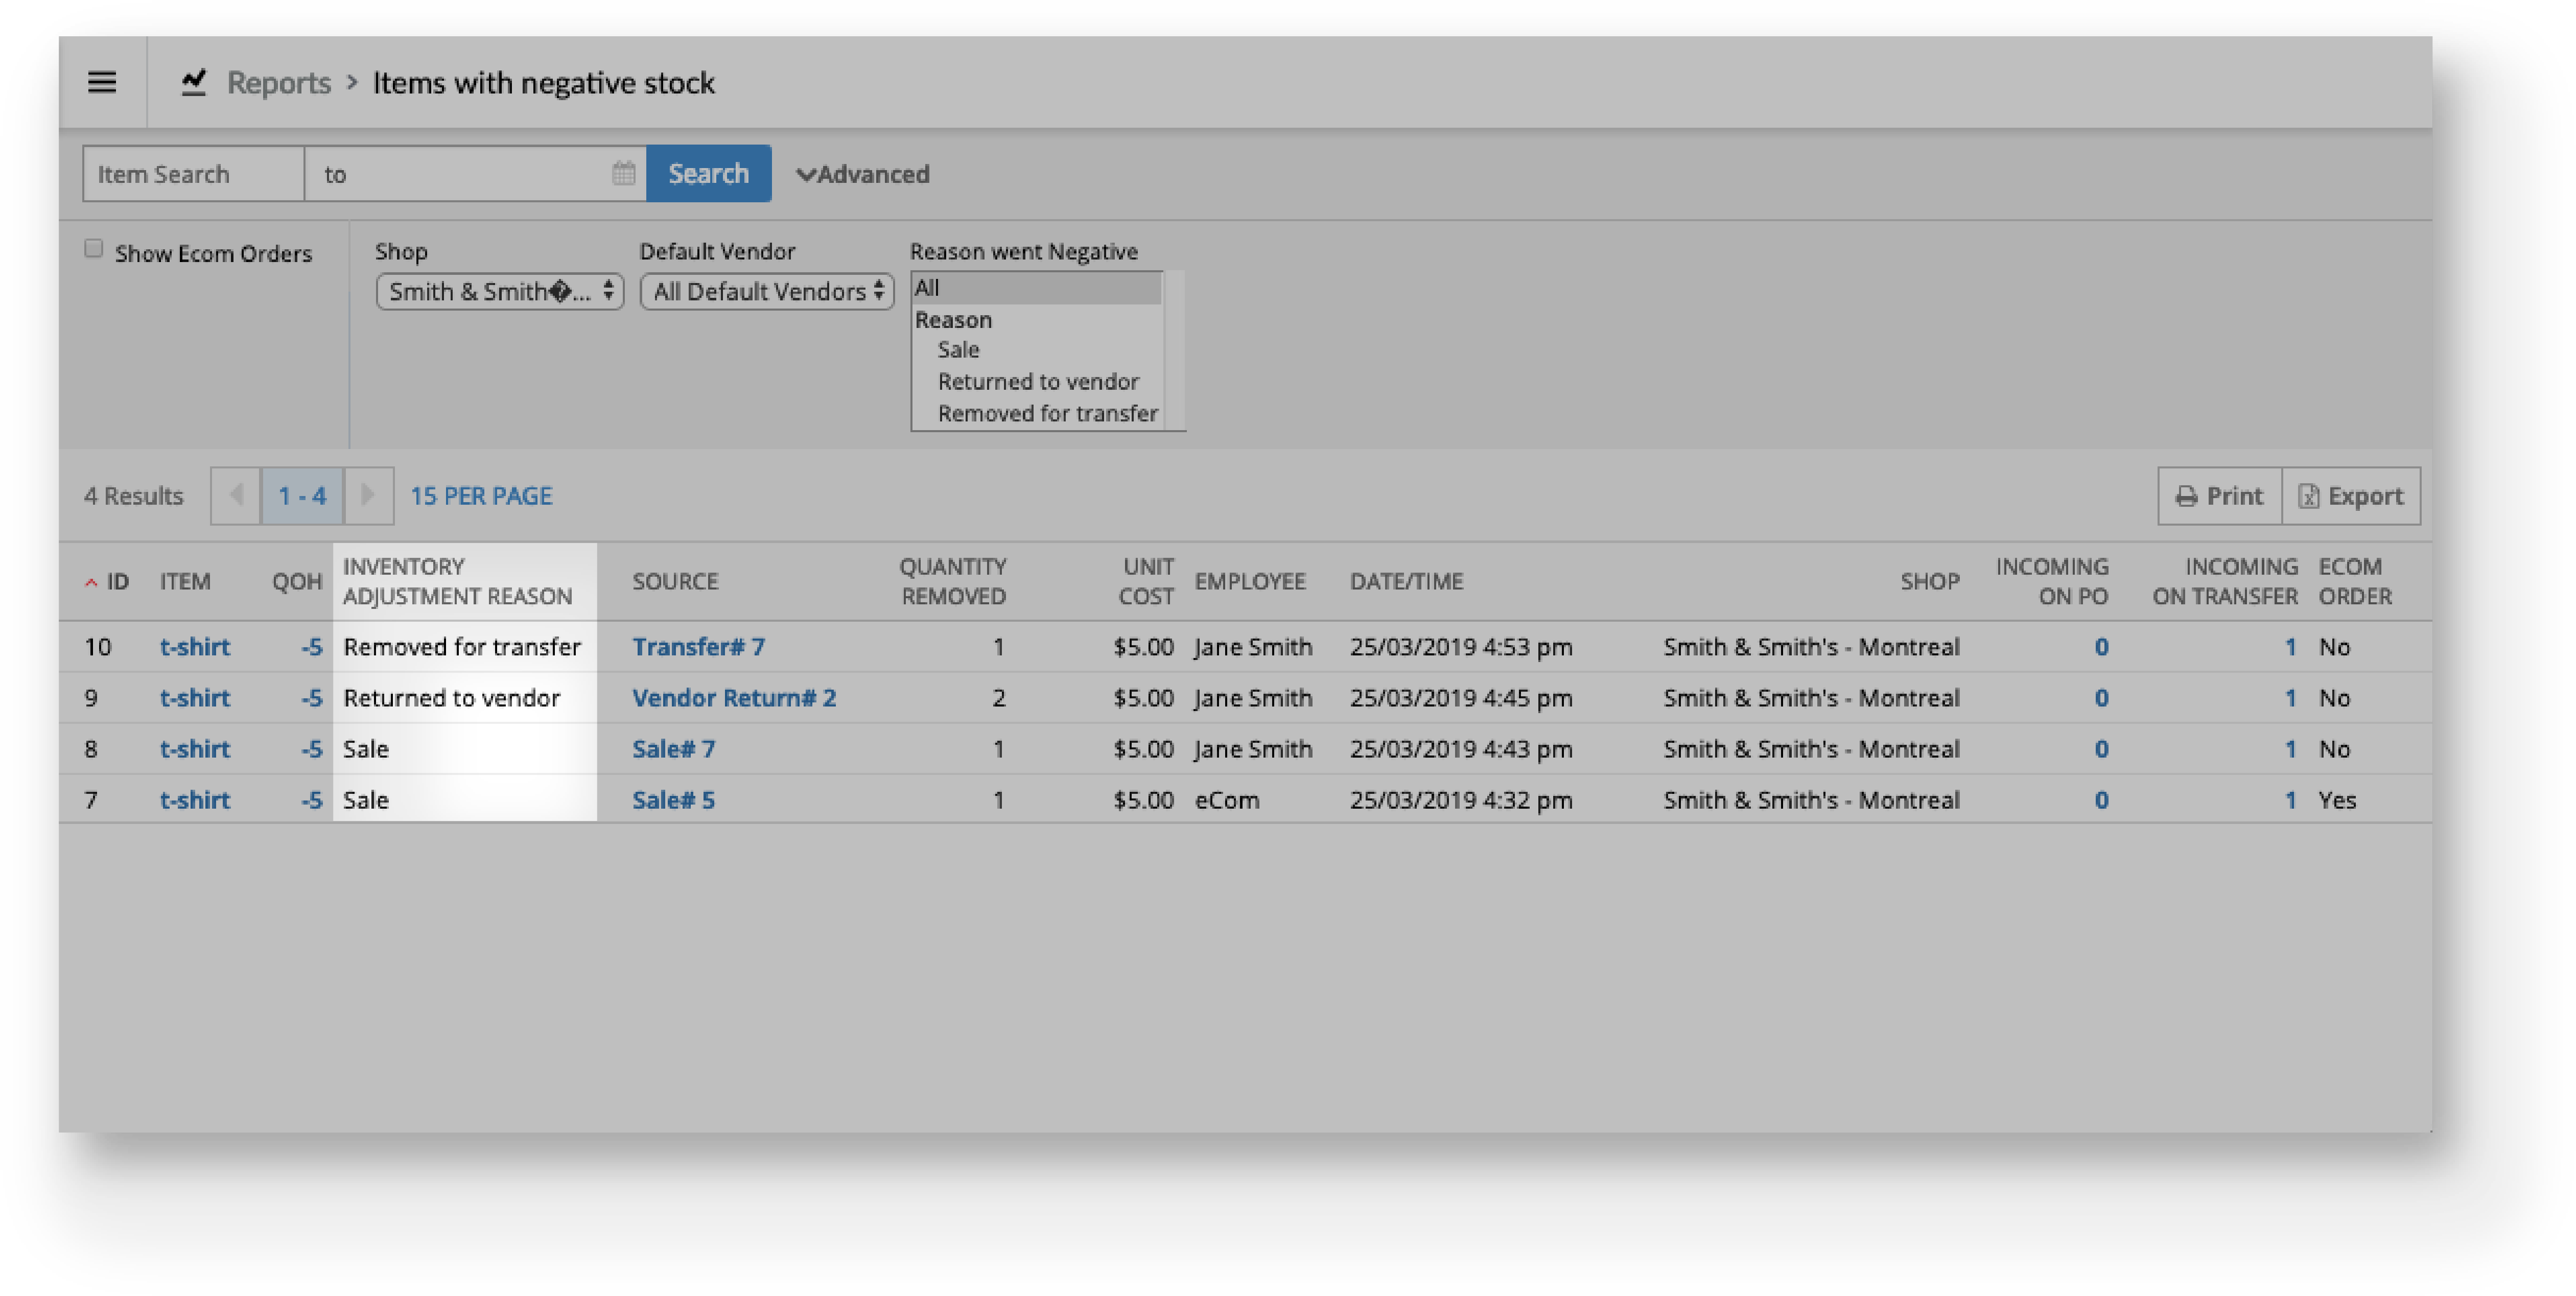Screen dimensions: 2576x1296
Task: Enable Show Ecom Orders checkbox
Action: point(94,249)
